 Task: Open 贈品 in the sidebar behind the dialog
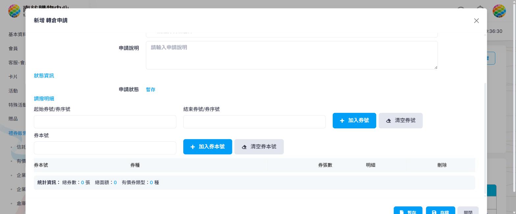[x=13, y=119]
